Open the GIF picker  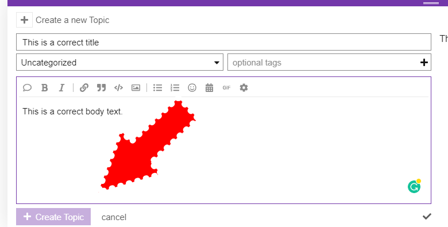pos(226,87)
